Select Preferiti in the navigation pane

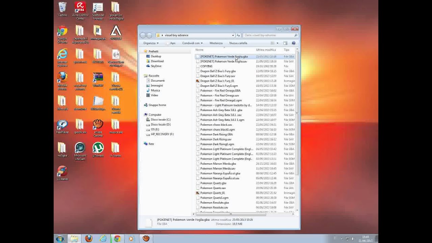153,52
